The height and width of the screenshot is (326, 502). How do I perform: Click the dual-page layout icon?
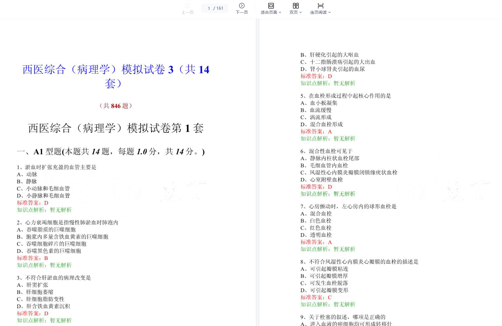pos(295,6)
